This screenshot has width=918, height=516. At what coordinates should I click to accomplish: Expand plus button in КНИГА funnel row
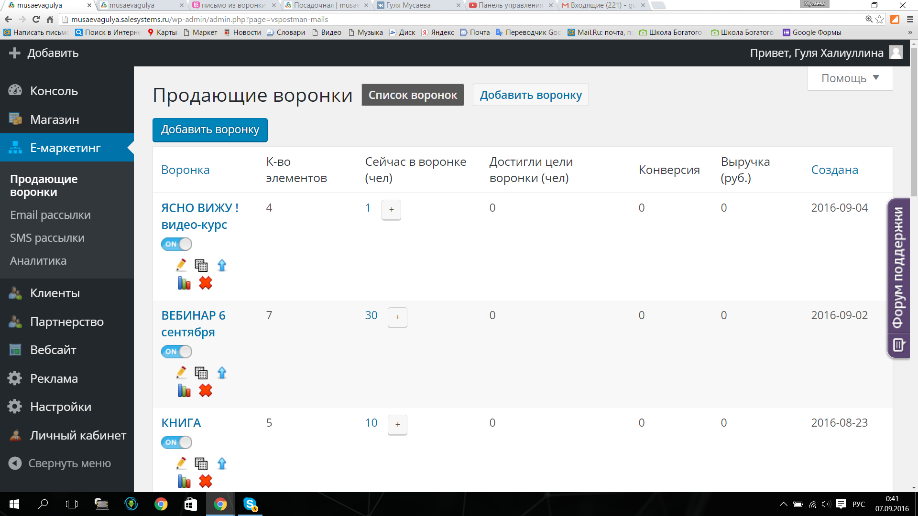point(397,425)
